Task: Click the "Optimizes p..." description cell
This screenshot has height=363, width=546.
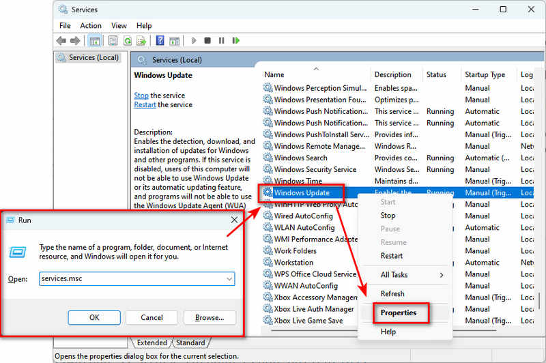Action: tap(397, 100)
